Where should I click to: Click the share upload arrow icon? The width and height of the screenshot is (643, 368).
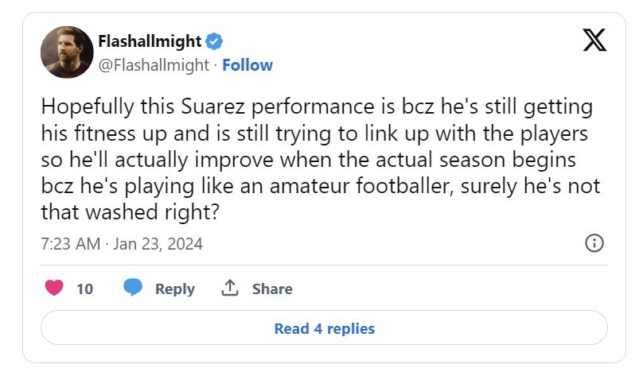click(230, 288)
